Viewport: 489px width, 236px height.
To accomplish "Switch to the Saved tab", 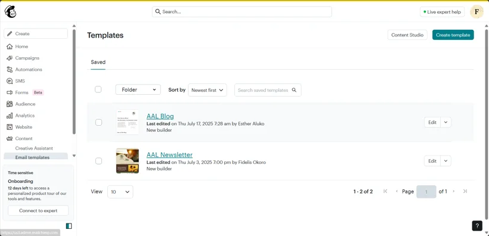I will pos(98,62).
